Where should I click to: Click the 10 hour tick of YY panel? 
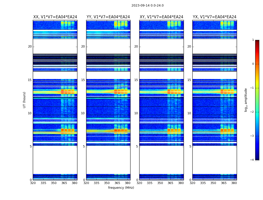click(x=83, y=113)
